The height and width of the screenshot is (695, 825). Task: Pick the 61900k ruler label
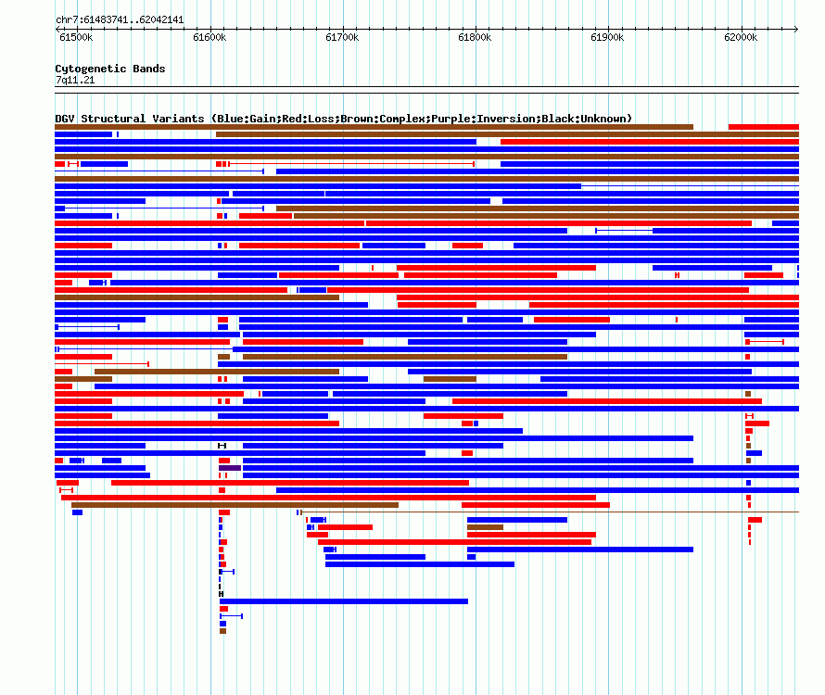(x=607, y=37)
